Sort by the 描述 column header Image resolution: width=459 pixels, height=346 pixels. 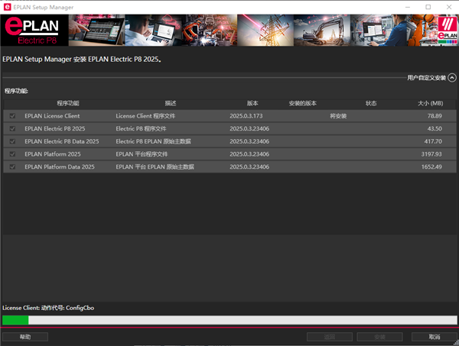tap(170, 103)
